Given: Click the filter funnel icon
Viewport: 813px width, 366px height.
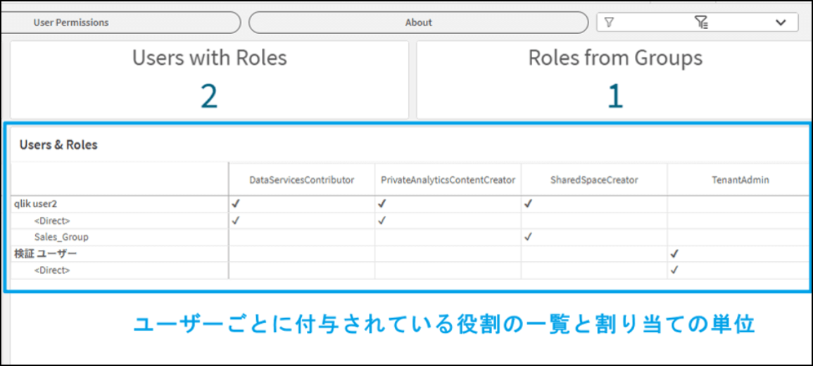Looking at the screenshot, I should pyautogui.click(x=610, y=23).
